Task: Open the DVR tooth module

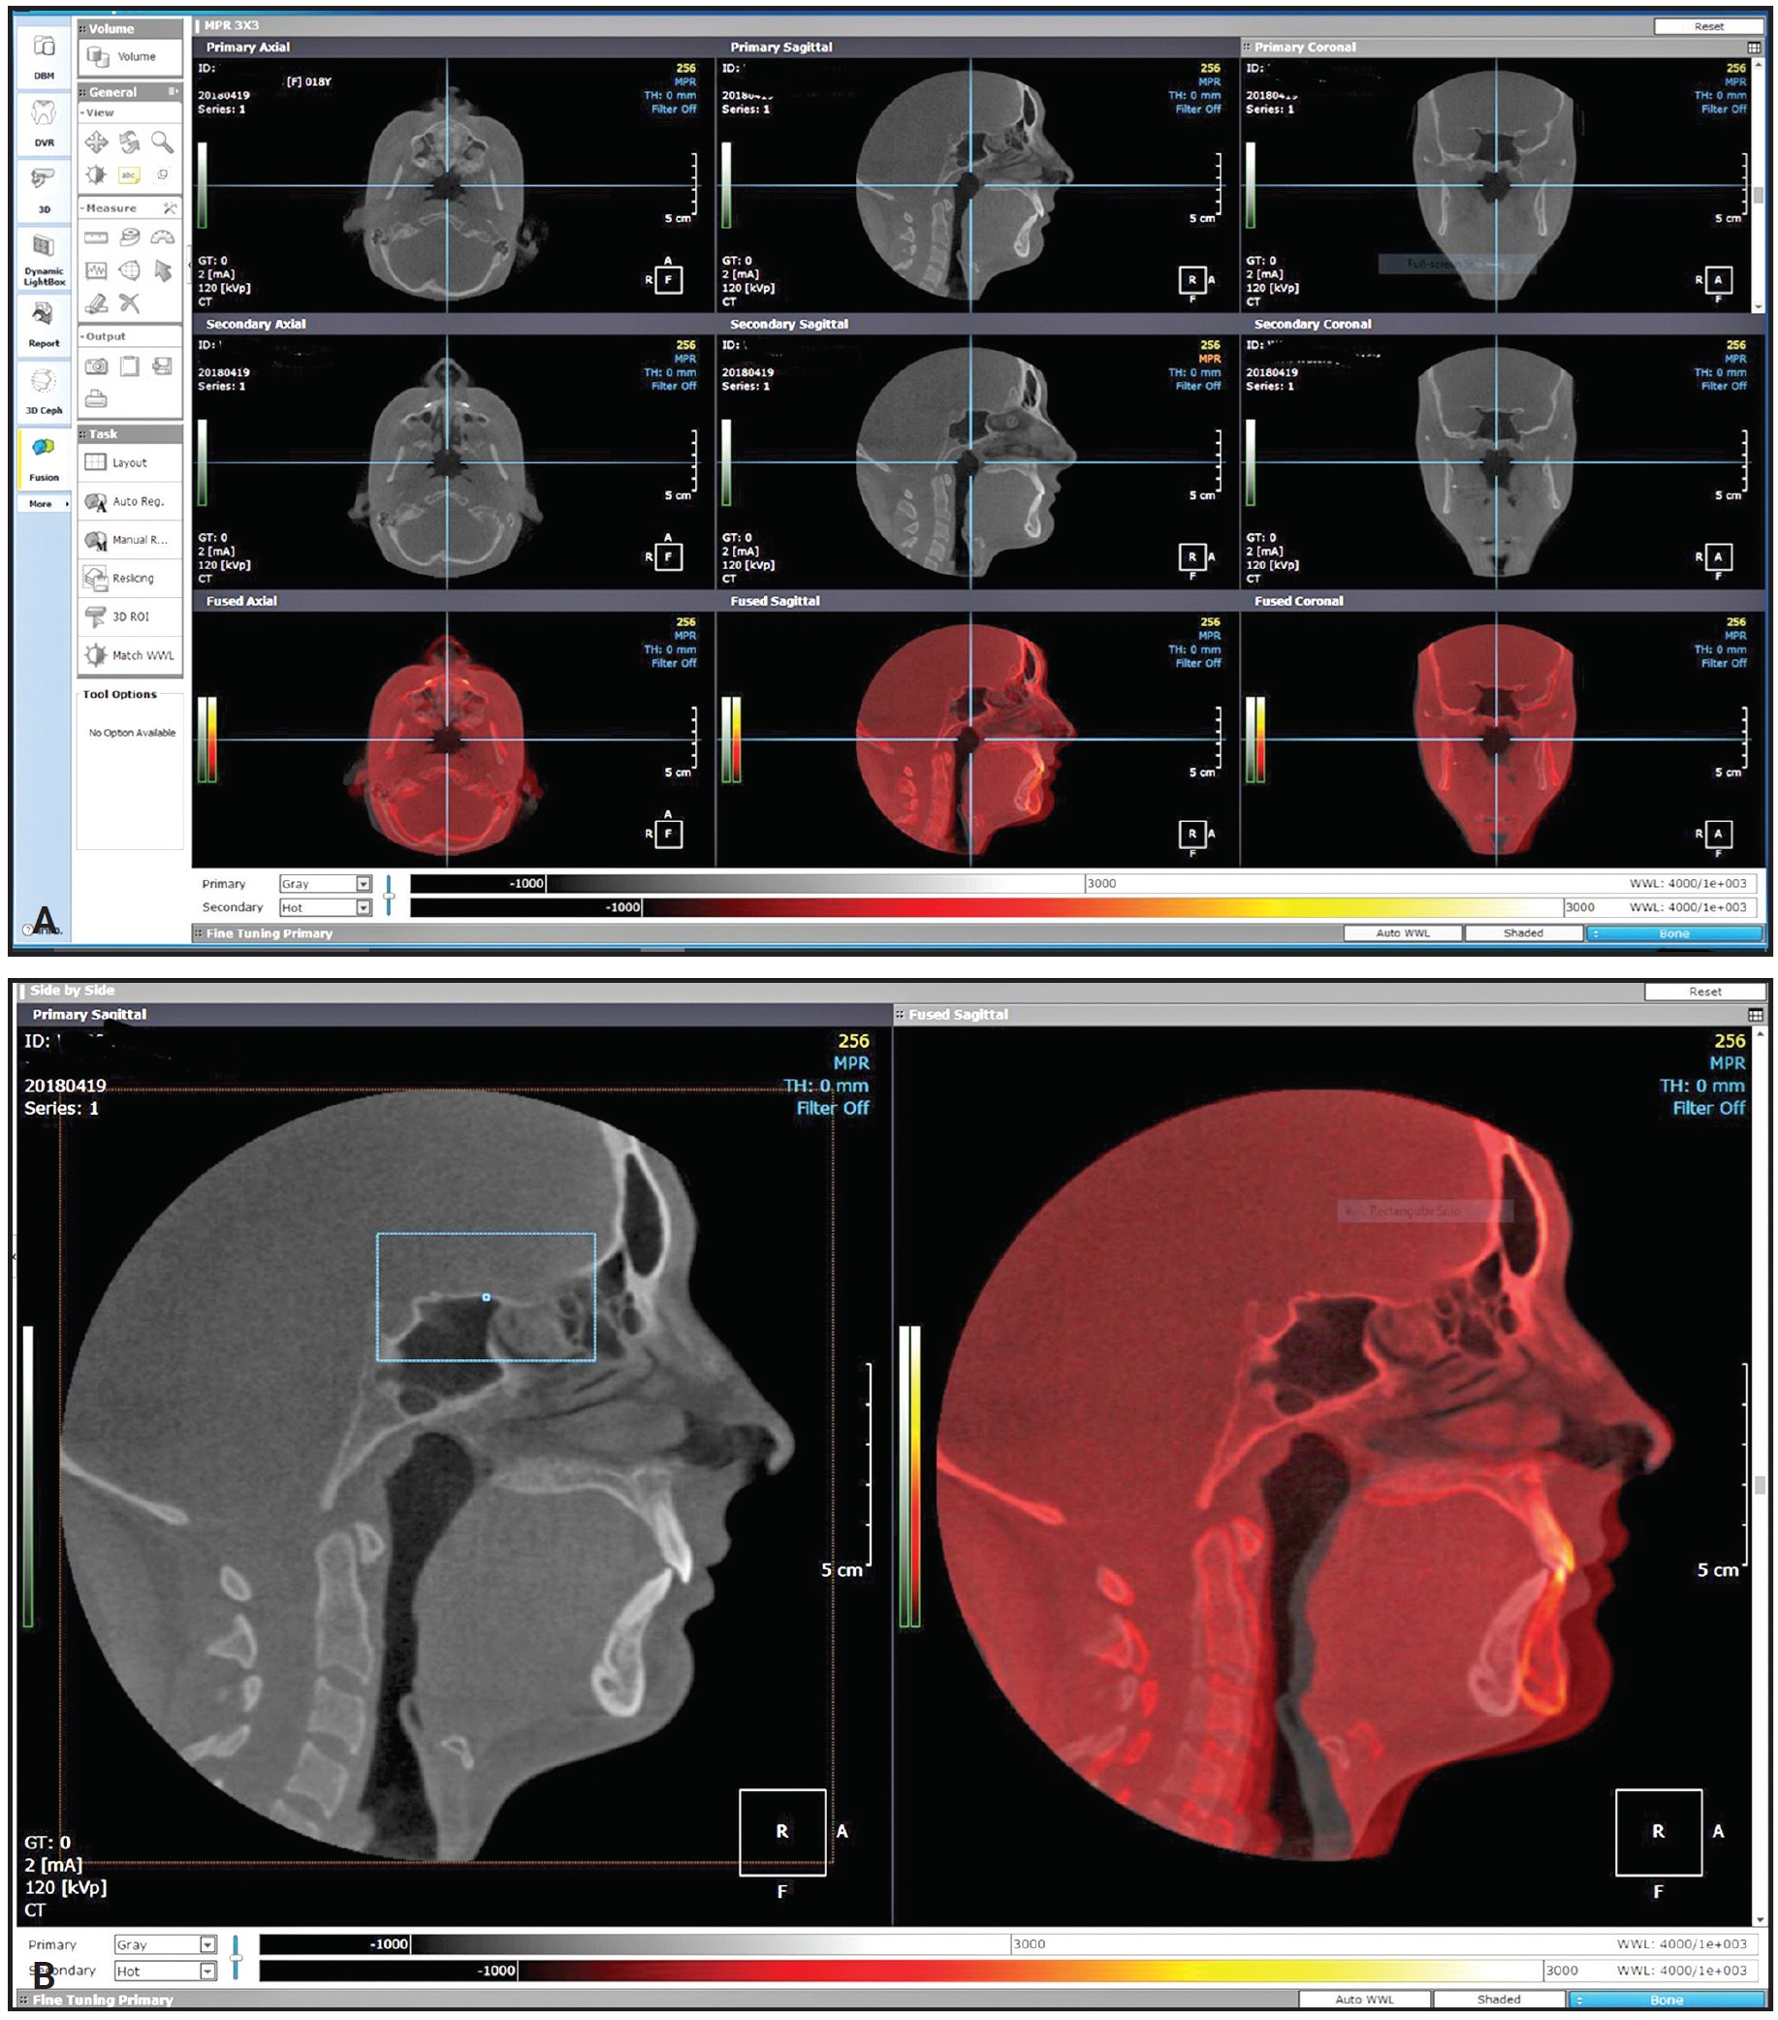Action: click(44, 122)
